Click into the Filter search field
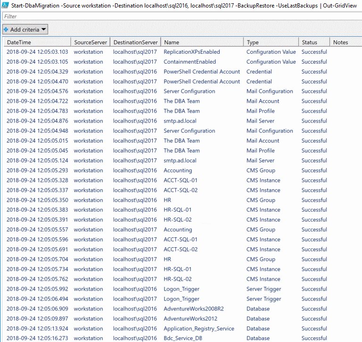The image size is (362, 342). pyautogui.click(x=181, y=16)
